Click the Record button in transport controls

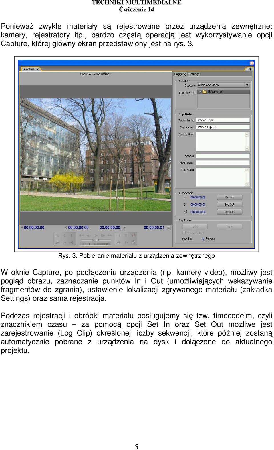(133, 235)
